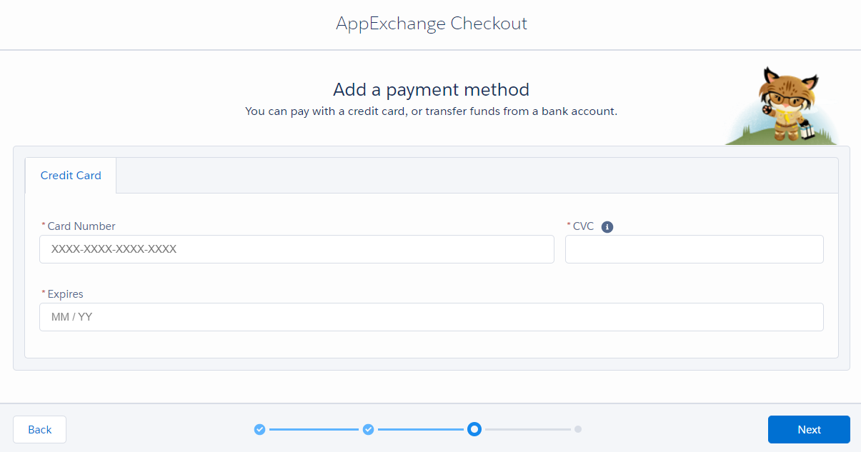Click the CVC info icon
This screenshot has width=861, height=452.
607,227
